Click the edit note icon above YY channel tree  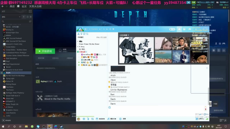(x=84, y=34)
